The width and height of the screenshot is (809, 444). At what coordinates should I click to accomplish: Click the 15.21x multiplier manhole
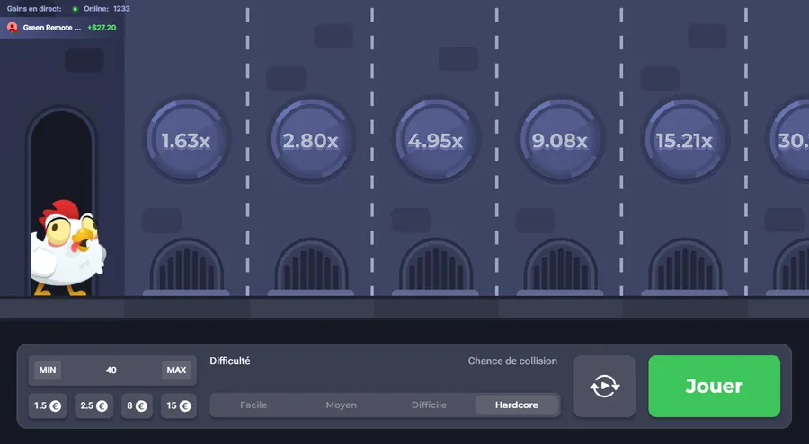point(685,140)
